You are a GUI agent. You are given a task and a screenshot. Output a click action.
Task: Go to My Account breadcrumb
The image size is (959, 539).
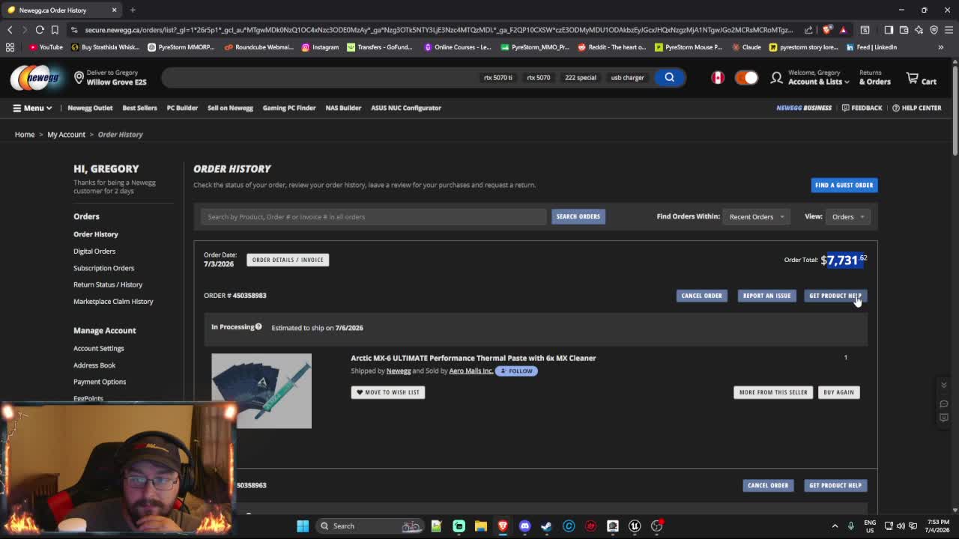coord(66,135)
